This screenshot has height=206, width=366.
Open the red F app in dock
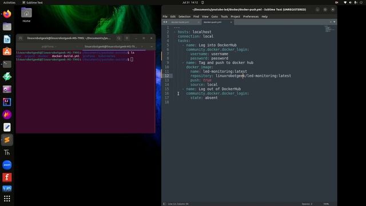[x=7, y=177]
